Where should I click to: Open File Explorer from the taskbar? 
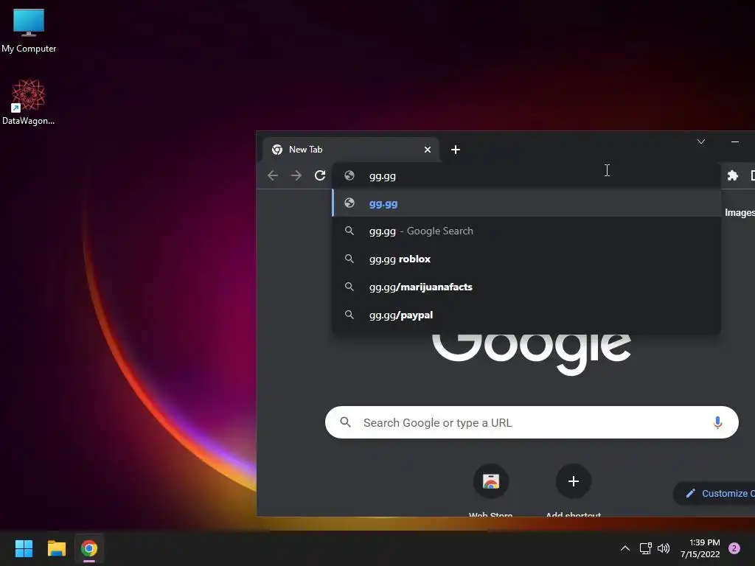pos(56,548)
